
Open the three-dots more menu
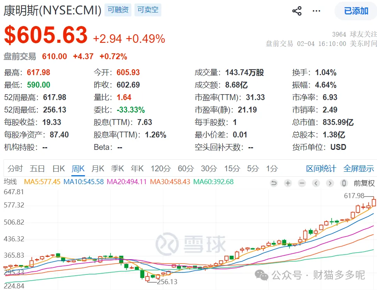[316, 11]
